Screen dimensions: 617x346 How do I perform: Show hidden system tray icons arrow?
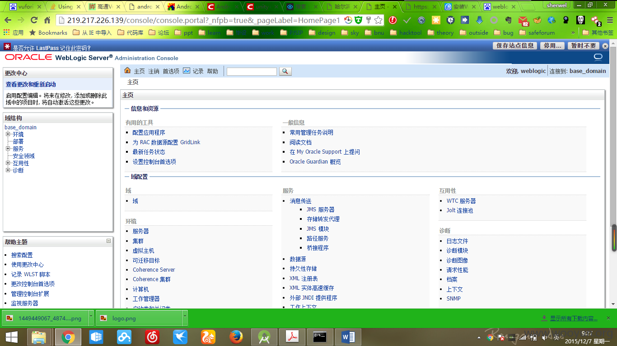point(479,337)
